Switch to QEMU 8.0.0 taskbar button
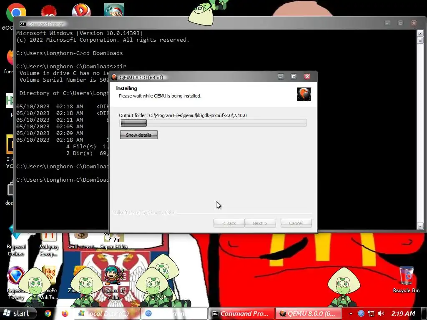Image resolution: width=427 pixels, height=320 pixels. pos(309,313)
